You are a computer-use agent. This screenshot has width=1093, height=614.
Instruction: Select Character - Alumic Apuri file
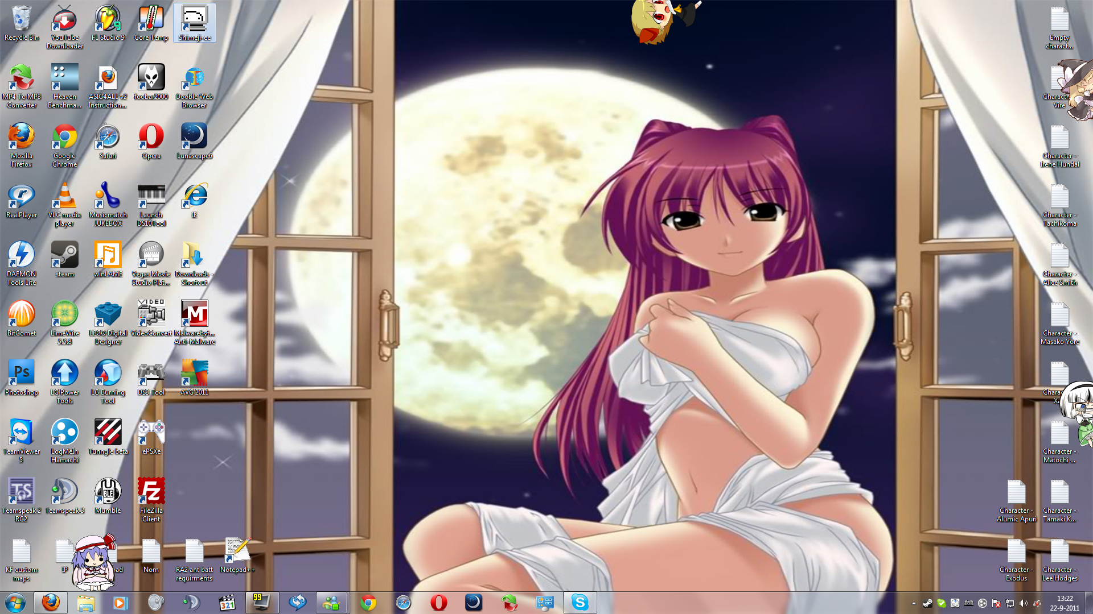pos(1016,500)
